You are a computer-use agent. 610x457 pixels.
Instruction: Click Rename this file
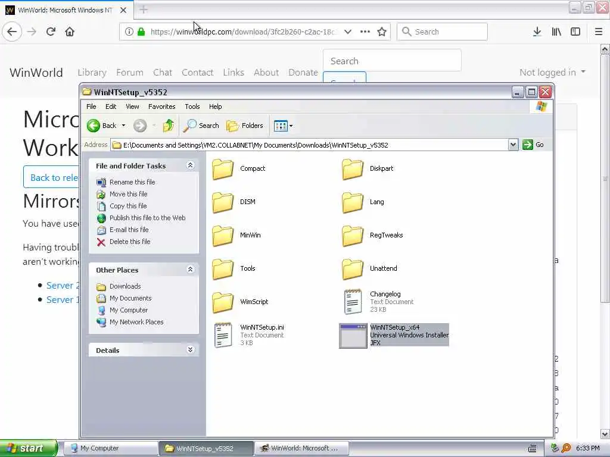click(126, 182)
